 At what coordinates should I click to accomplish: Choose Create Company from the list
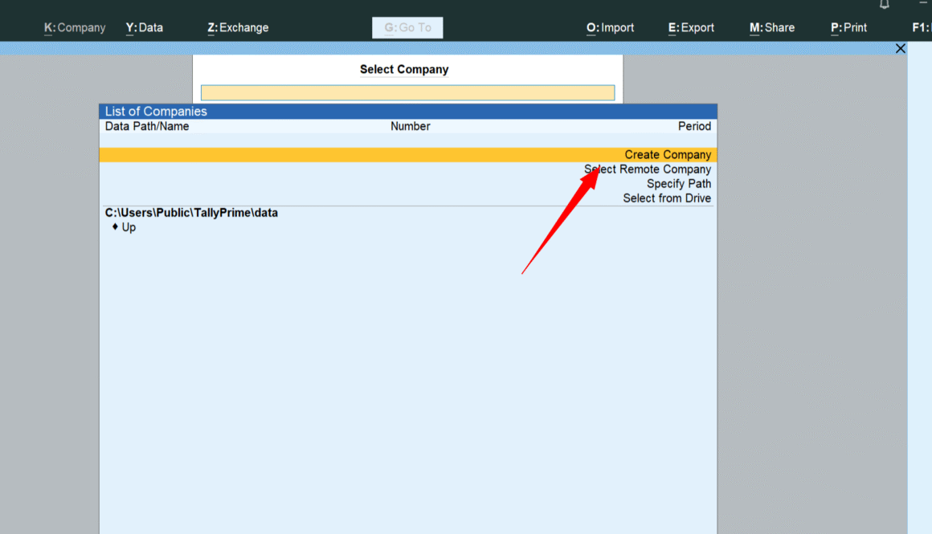(x=668, y=155)
